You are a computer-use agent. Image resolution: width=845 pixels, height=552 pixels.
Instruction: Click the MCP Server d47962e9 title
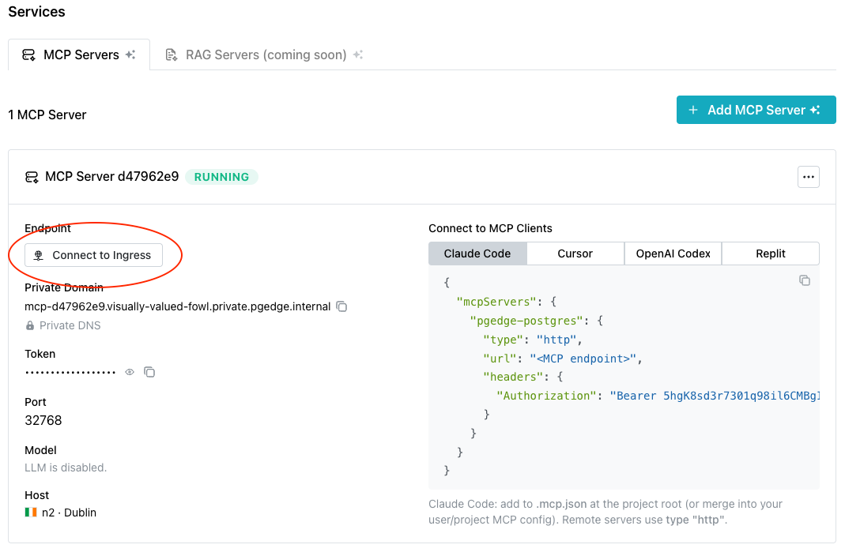coord(112,177)
